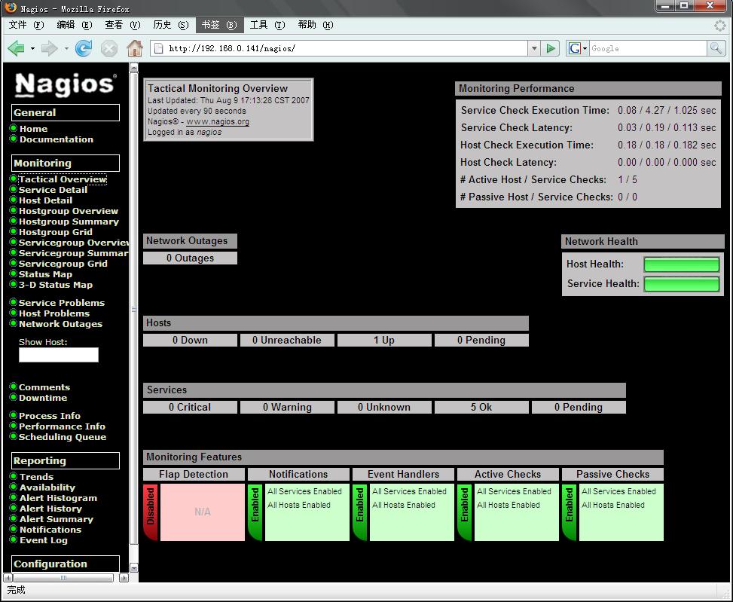Open Tactical Overview in the sidebar
Screen dimensions: 733x602
(x=63, y=179)
